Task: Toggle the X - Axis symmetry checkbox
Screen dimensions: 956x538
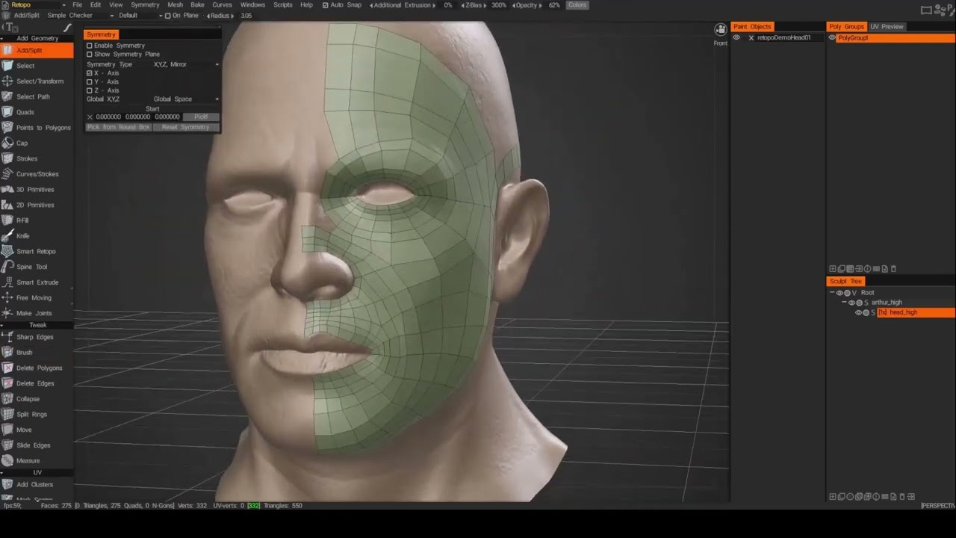Action: click(90, 73)
